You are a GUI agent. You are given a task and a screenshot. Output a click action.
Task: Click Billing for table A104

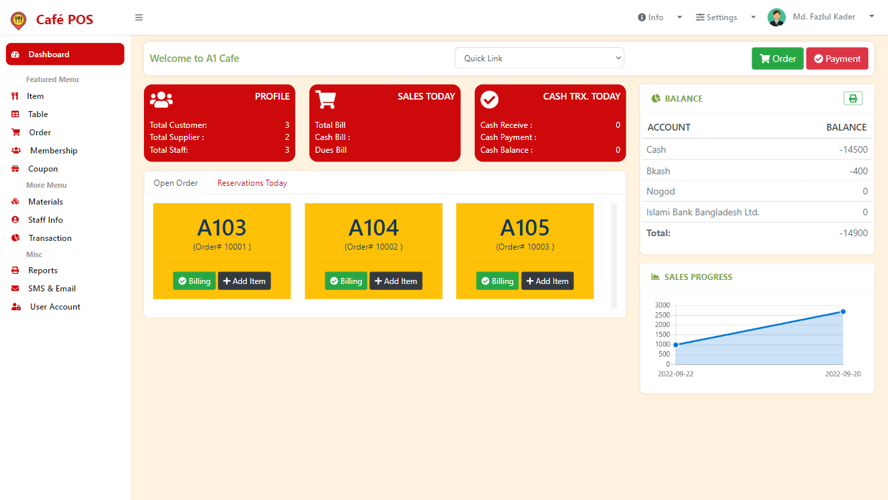click(x=346, y=281)
